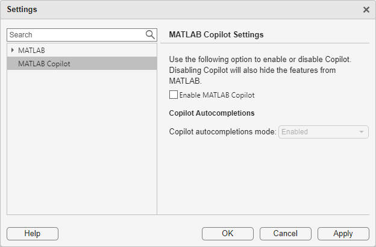
Task: Close the Settings dialog with X
Action: 366,10
